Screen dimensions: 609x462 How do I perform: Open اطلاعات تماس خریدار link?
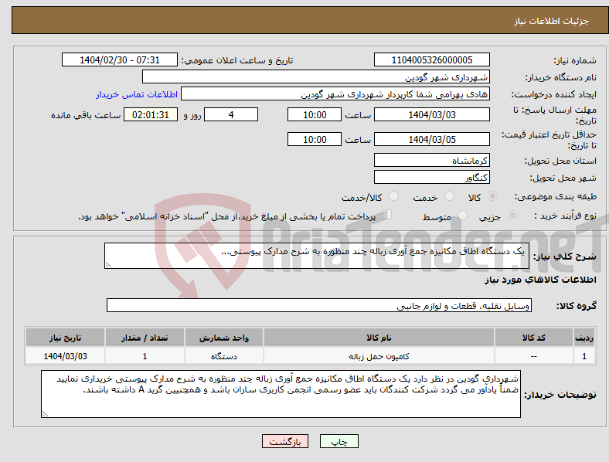[137, 94]
